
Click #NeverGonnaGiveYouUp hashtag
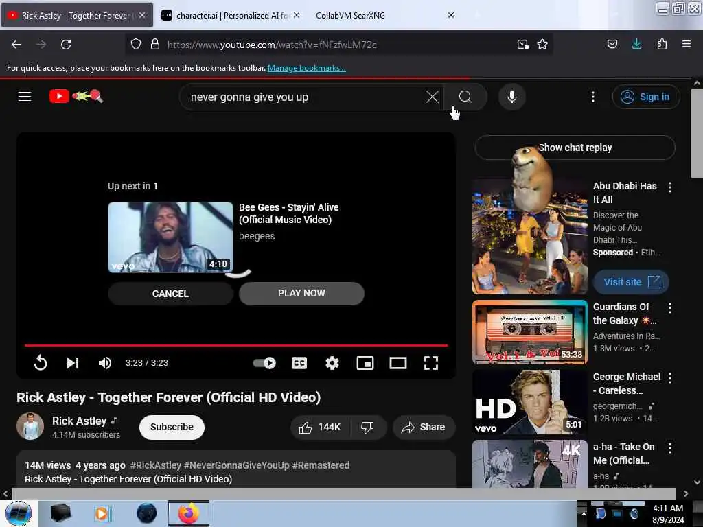[236, 465]
